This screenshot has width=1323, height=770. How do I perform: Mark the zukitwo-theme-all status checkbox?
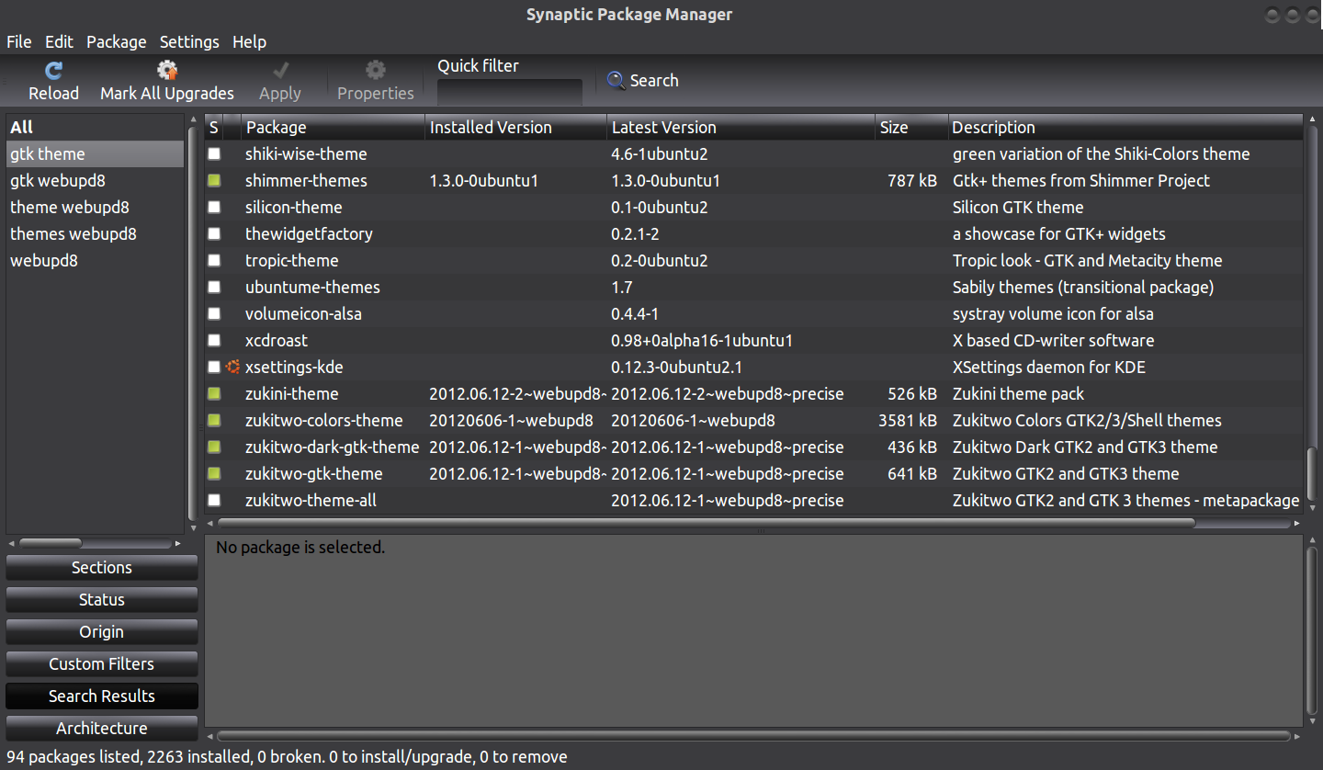click(x=214, y=500)
